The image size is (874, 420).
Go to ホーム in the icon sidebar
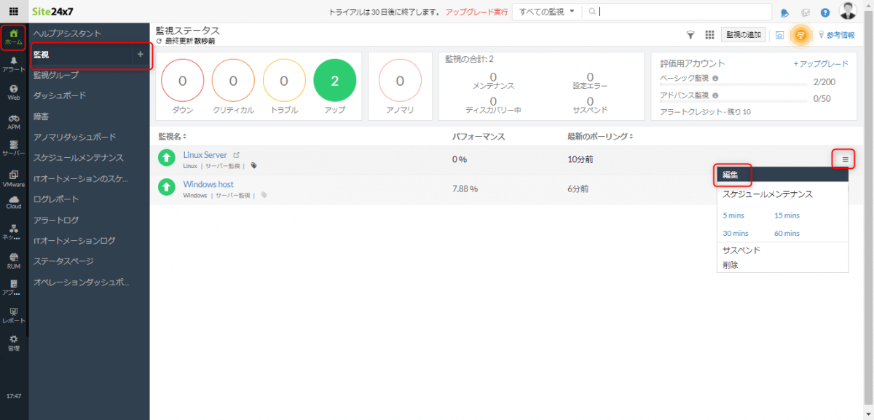[14, 36]
